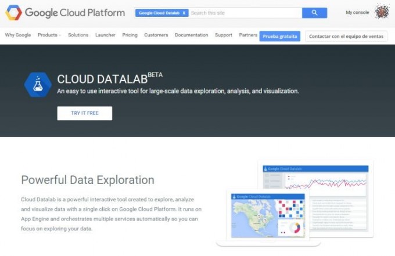Go to the Solutions page
The width and height of the screenshot is (395, 256).
tap(78, 35)
